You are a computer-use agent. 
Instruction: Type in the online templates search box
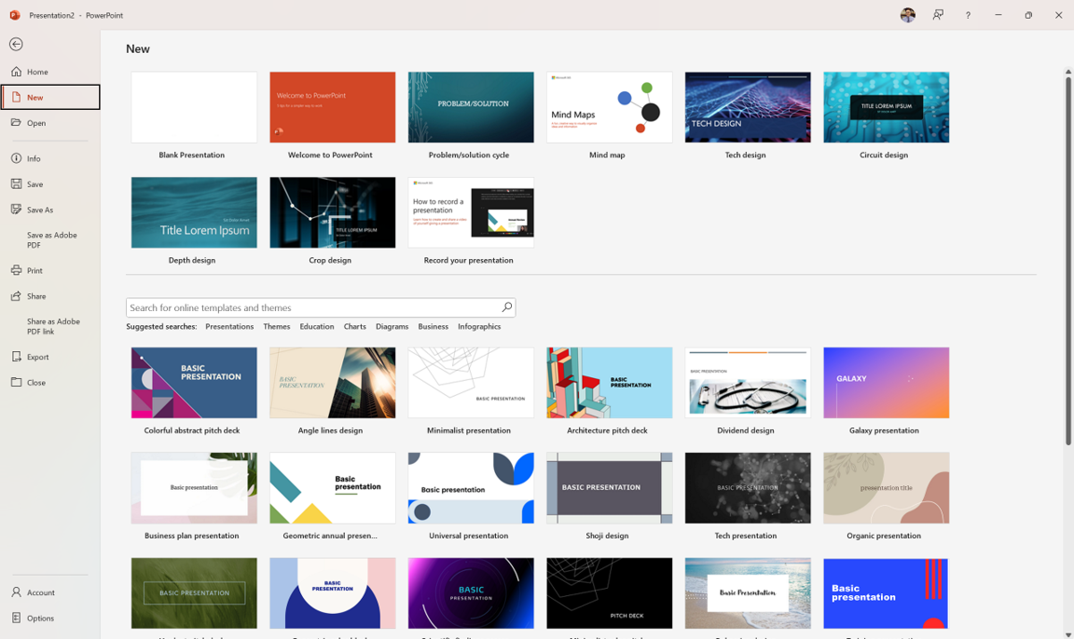(x=312, y=307)
